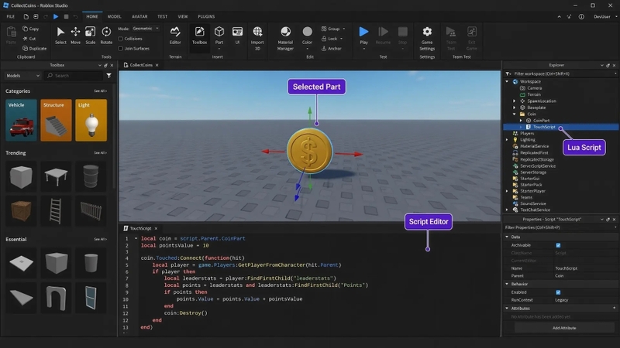Switch to the AVATAR ribbon tab

139,16
